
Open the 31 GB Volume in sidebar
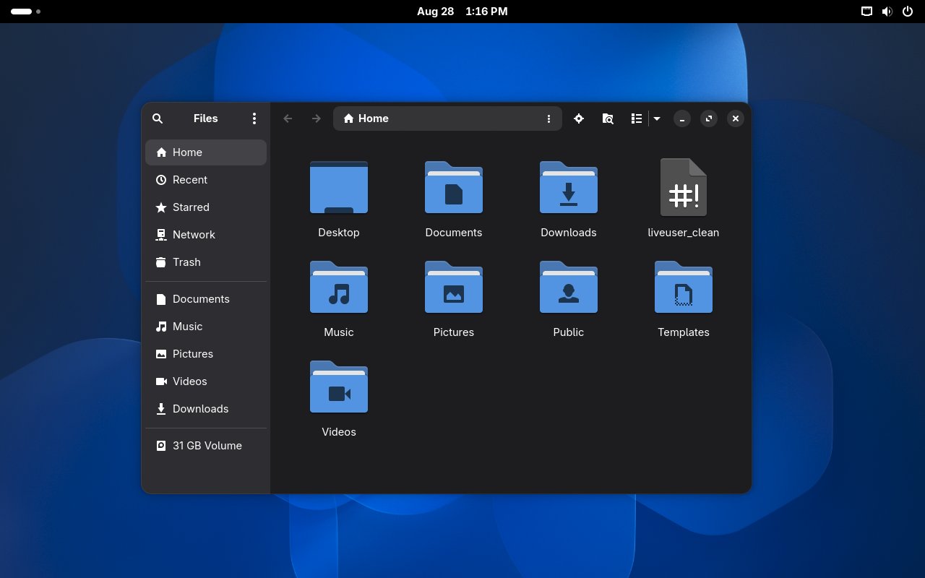tap(206, 446)
